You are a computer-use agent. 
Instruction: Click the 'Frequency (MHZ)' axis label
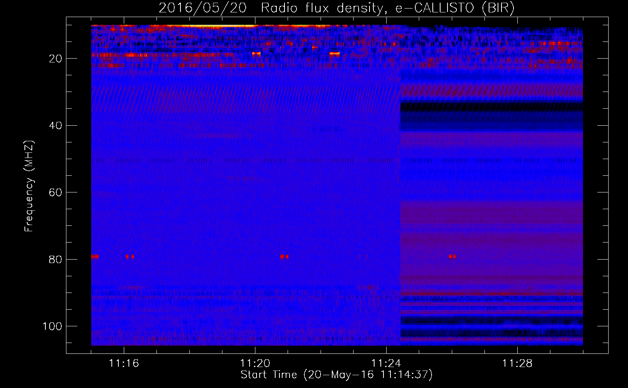29,186
